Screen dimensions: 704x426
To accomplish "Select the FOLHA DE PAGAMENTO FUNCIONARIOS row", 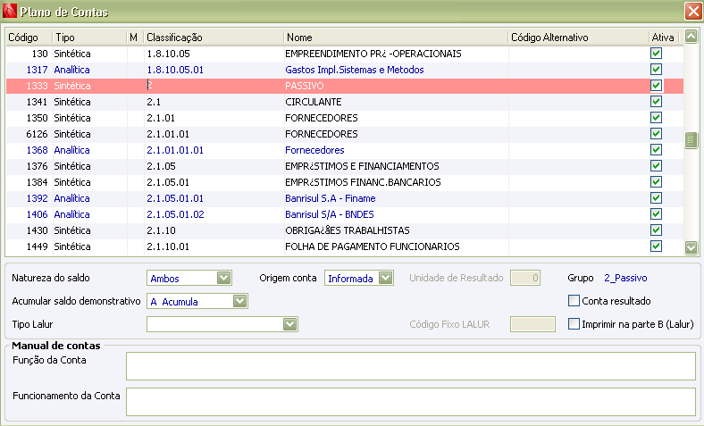I will click(345, 246).
